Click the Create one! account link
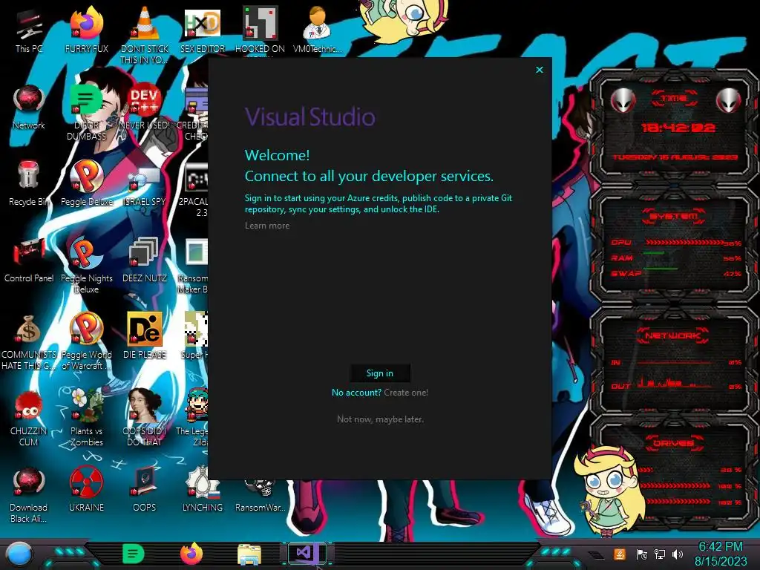This screenshot has height=570, width=760. (x=406, y=393)
